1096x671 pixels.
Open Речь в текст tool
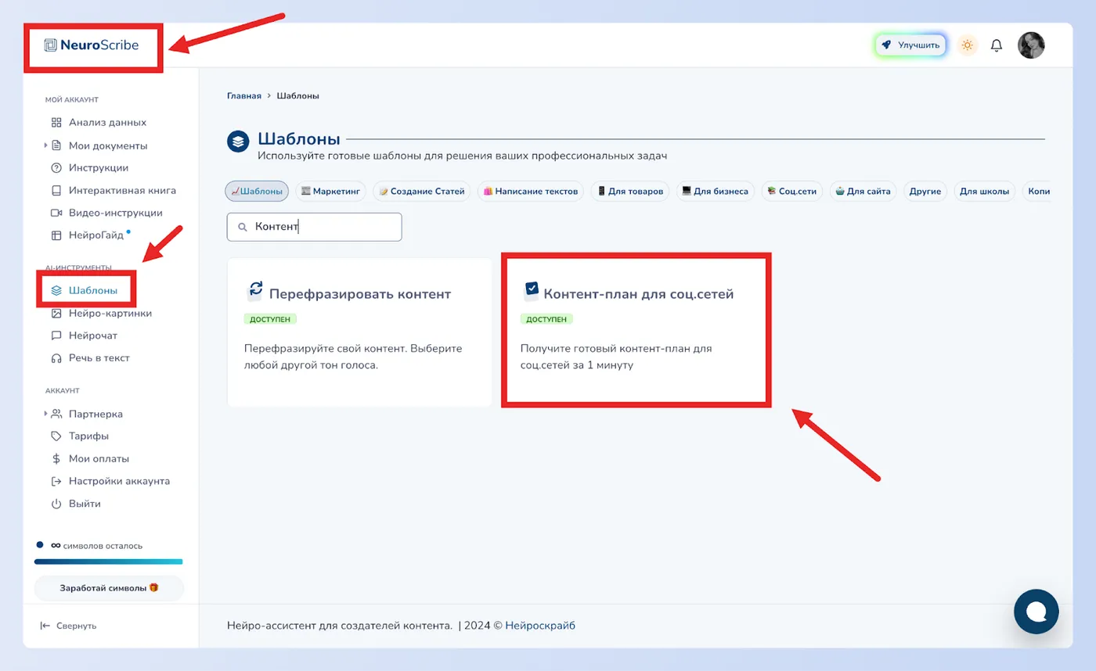(90, 357)
